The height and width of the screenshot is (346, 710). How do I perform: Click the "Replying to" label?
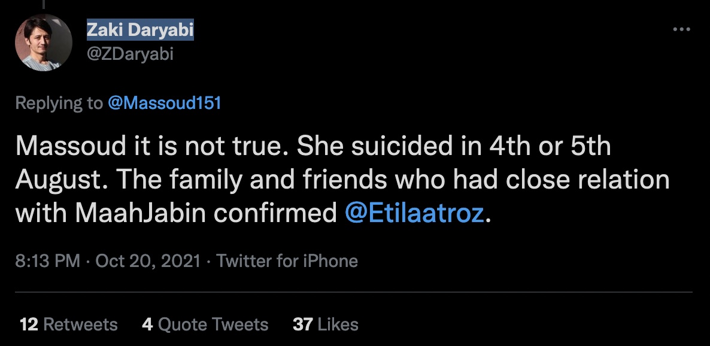point(59,103)
